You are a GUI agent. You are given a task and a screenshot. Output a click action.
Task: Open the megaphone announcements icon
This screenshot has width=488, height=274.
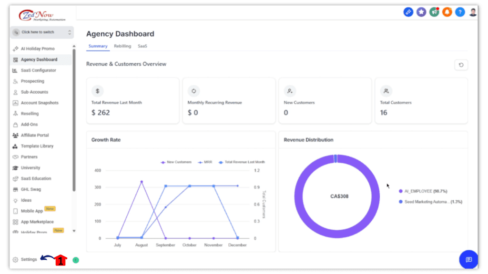tap(434, 12)
